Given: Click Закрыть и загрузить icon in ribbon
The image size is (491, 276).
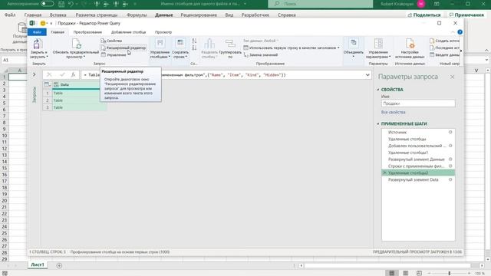Looking at the screenshot, I should coord(38,44).
